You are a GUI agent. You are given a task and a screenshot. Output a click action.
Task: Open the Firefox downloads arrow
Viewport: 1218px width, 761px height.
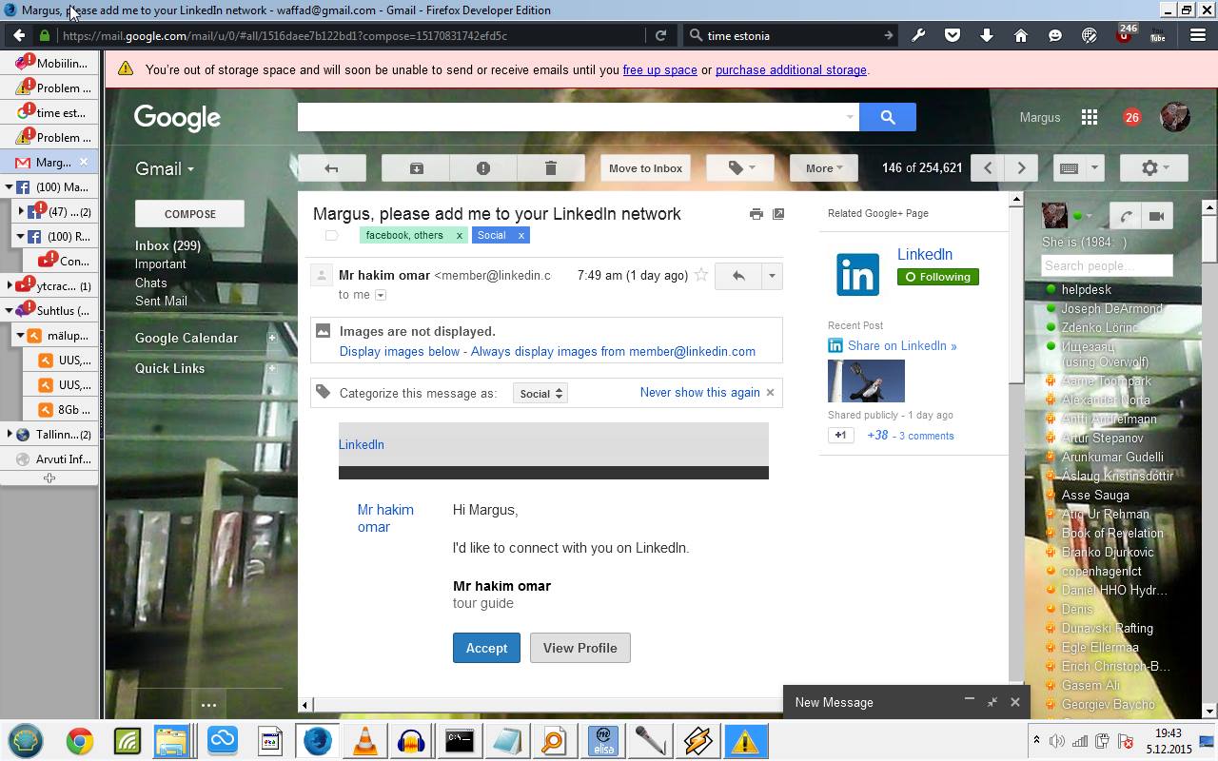(x=987, y=35)
